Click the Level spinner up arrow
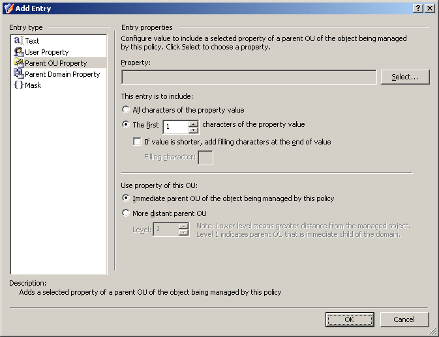This screenshot has height=337, width=439. 183,226
